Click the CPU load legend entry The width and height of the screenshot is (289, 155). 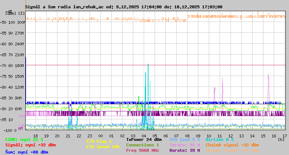[x=184, y=139]
